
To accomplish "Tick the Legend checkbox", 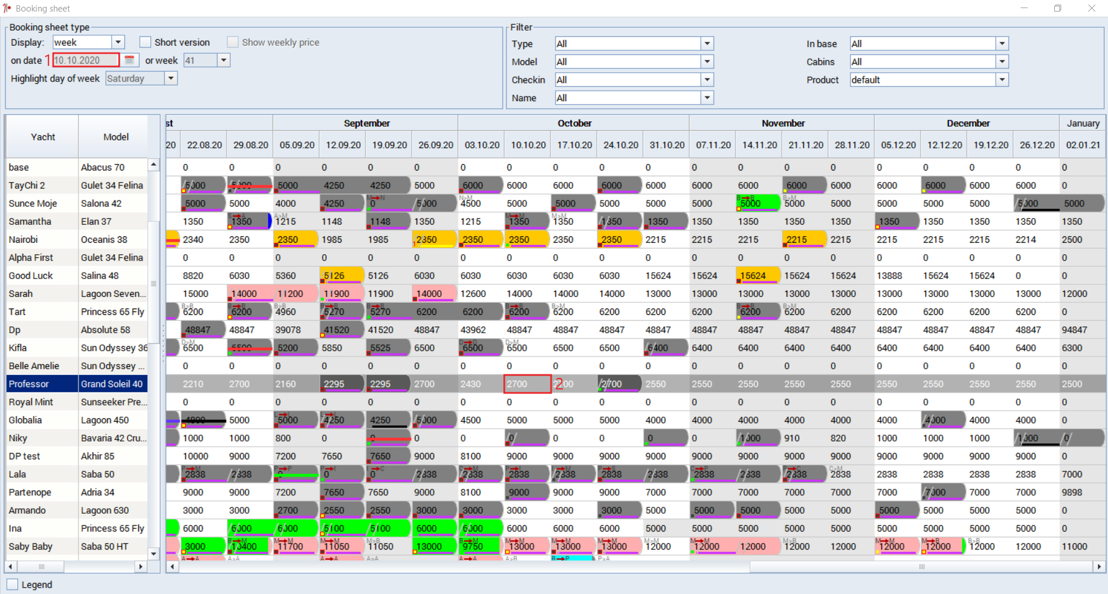I will pos(12,584).
